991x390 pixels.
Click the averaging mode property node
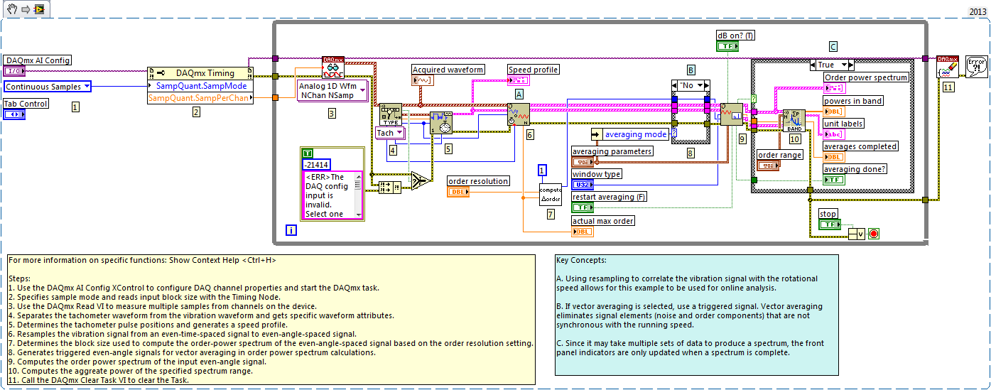coord(635,134)
